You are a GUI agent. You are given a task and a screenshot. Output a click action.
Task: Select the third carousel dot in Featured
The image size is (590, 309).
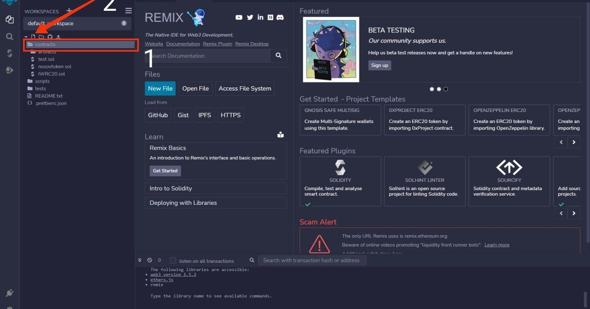446,89
